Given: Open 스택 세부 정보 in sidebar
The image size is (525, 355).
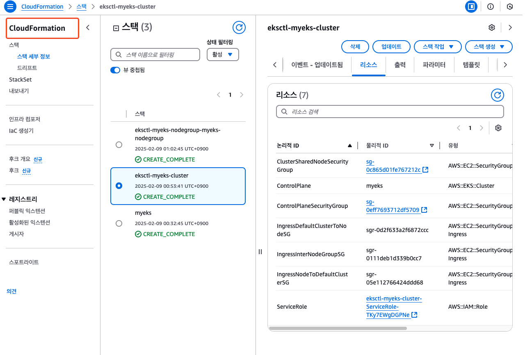Looking at the screenshot, I should tap(34, 57).
